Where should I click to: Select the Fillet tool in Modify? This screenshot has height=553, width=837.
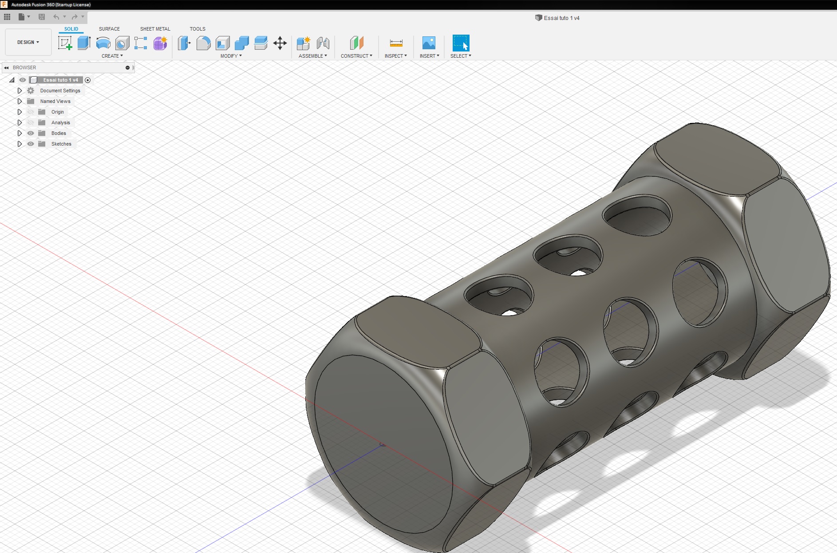pyautogui.click(x=204, y=43)
